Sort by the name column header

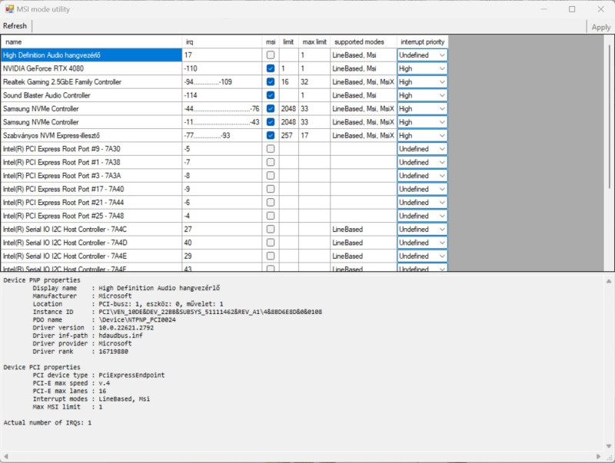[91, 42]
